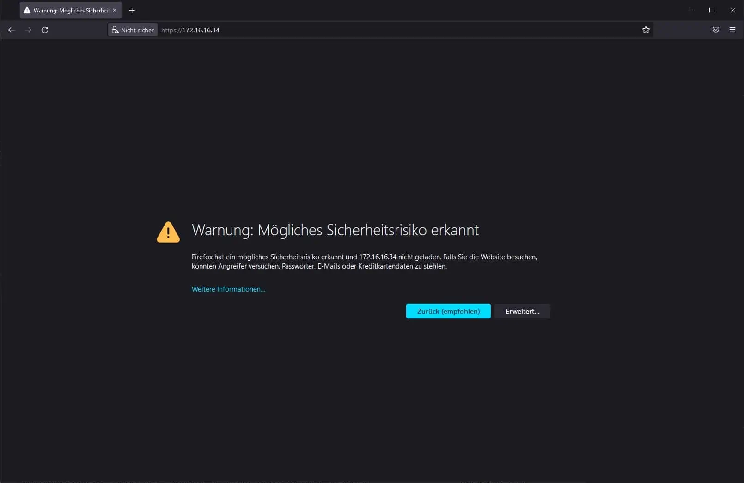The height and width of the screenshot is (483, 744).
Task: Click the heading 'Warnung: Mögliches Sicherheitsrisiko erkannt'
Action: coord(335,230)
